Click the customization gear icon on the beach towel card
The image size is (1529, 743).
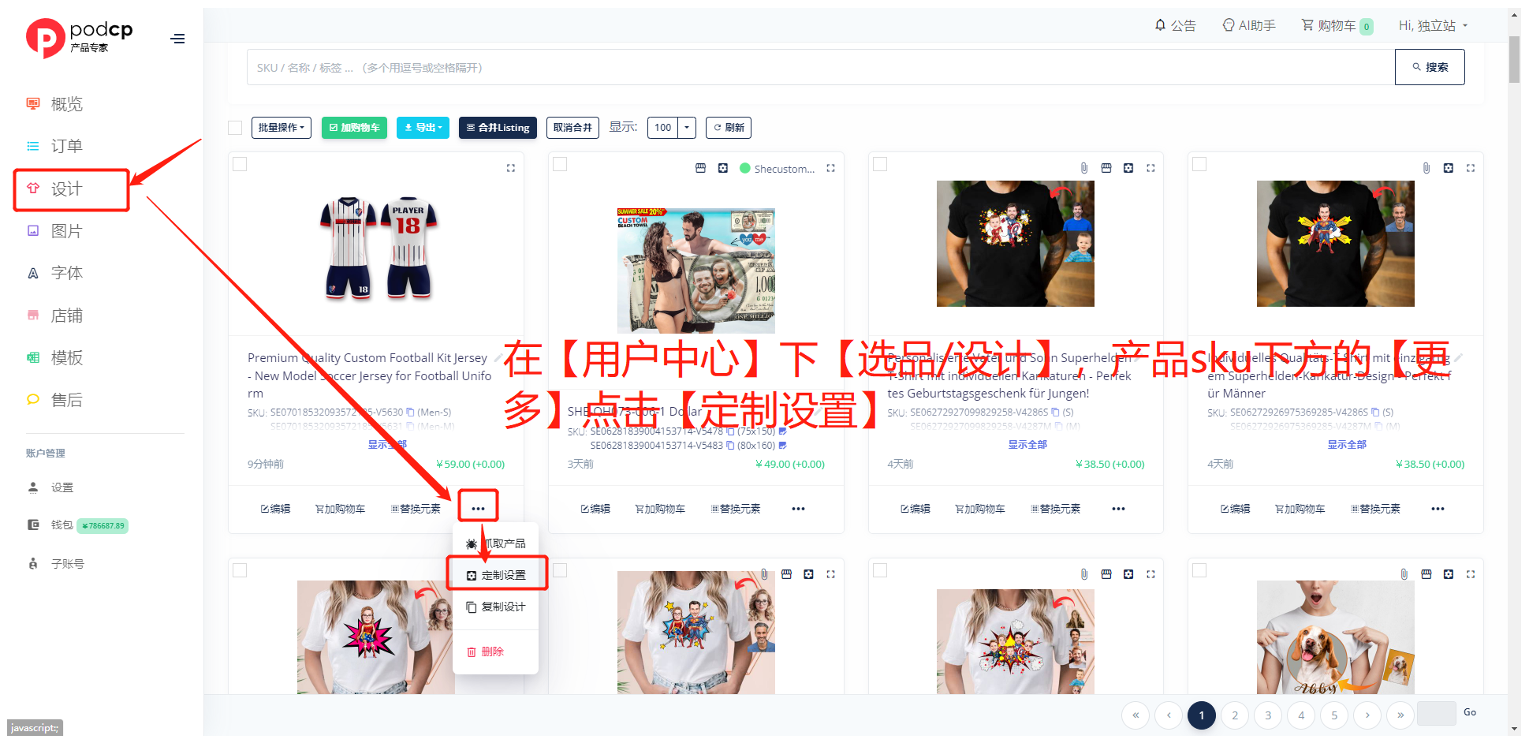click(722, 168)
